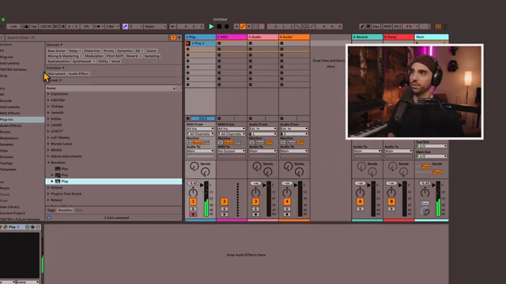Open track 3 Audio From Ext. In dropdown
506x284 pixels.
[x=262, y=129]
